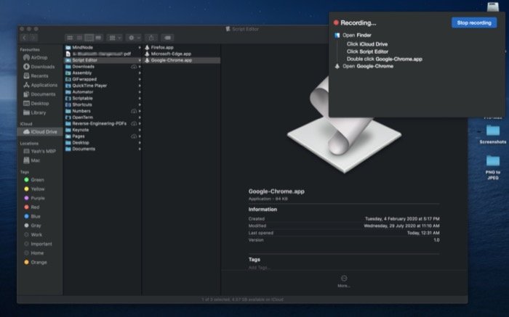The height and width of the screenshot is (317, 509).
Task: Select the Important tag
Action: coord(38,244)
